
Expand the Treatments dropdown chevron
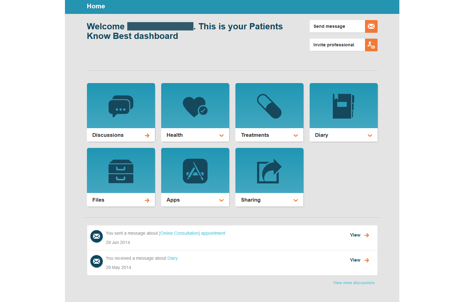point(296,135)
